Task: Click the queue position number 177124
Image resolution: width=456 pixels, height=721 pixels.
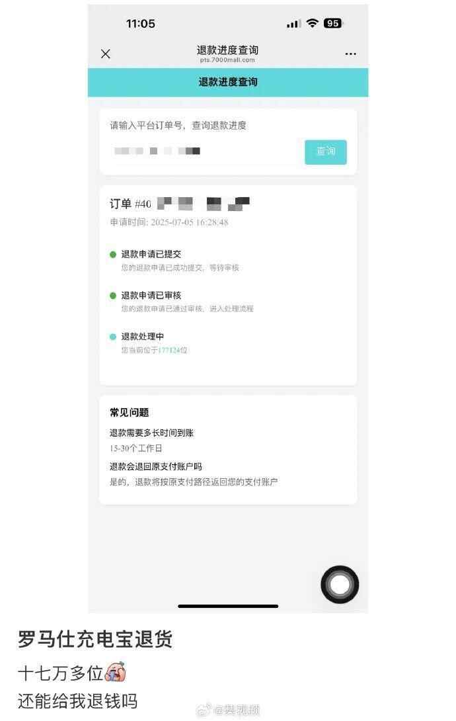Action: click(x=169, y=351)
